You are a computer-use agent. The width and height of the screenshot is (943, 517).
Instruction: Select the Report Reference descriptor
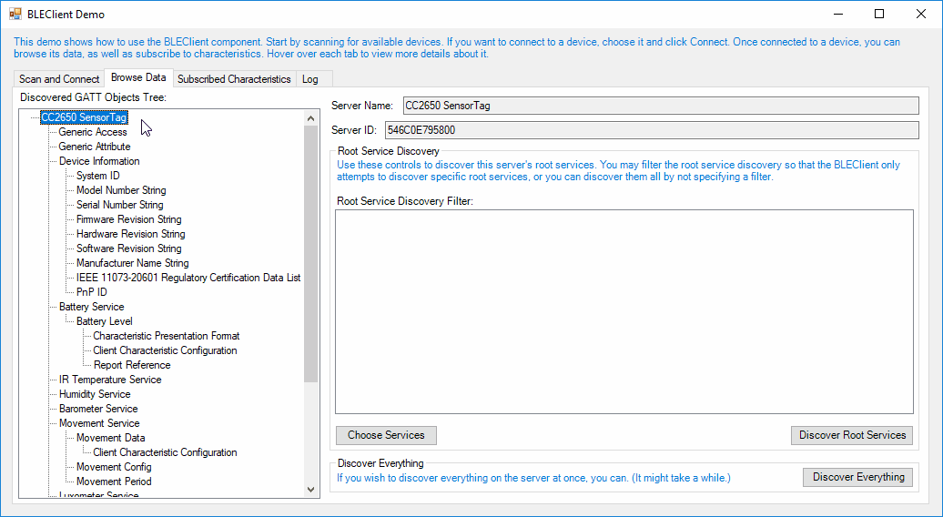point(132,365)
